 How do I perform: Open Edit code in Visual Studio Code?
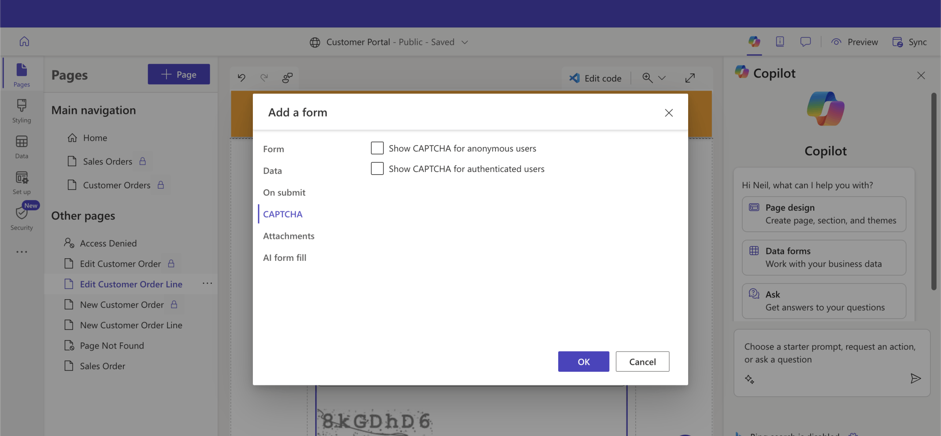pyautogui.click(x=595, y=78)
